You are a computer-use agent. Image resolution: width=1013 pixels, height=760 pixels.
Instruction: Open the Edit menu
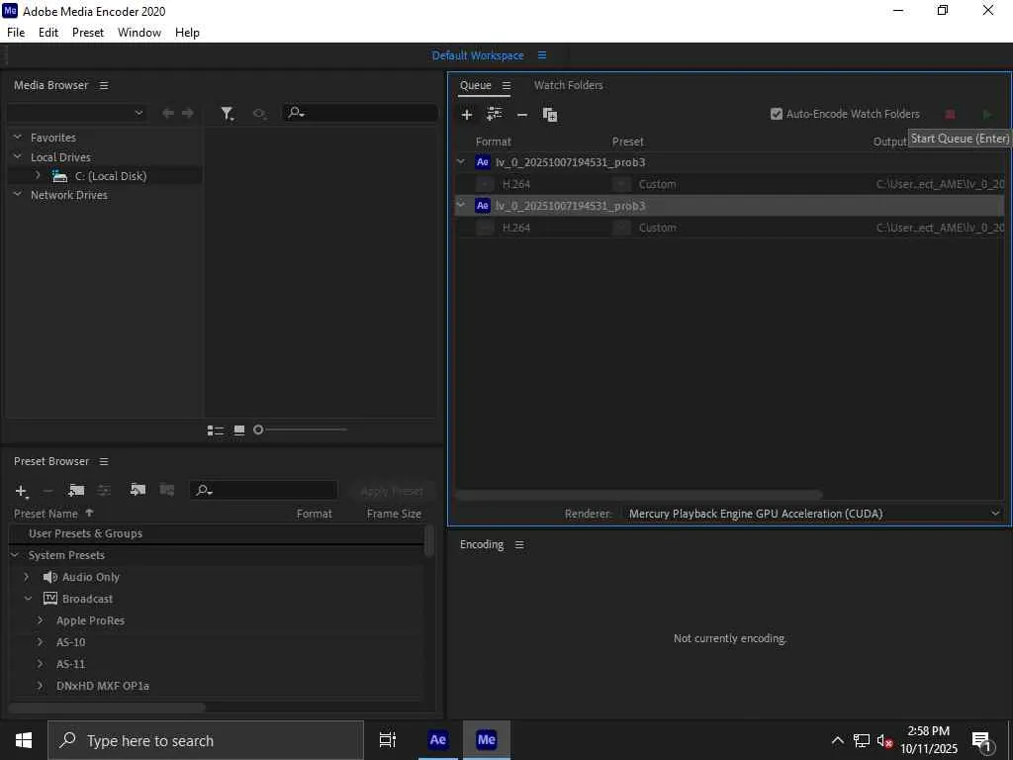[48, 33]
